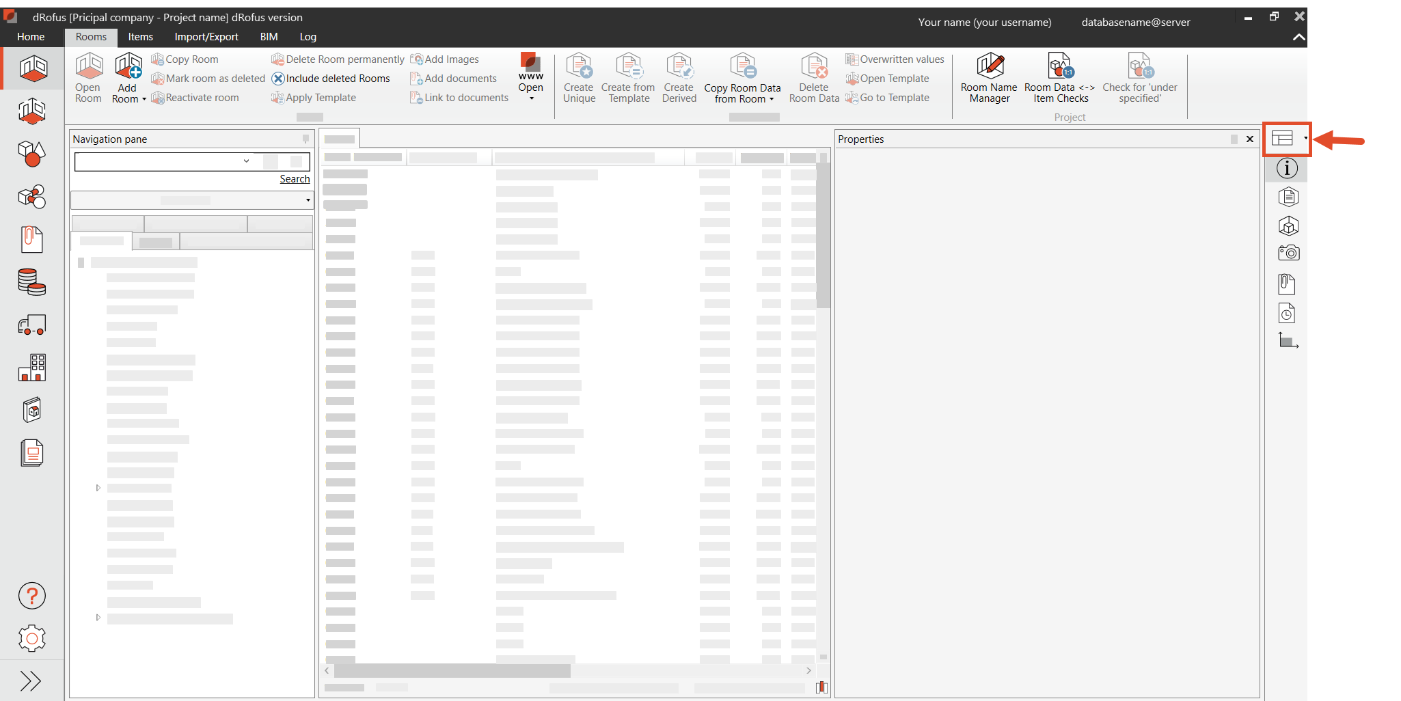Open the info panel icon on the right
Screen dimensions: 1401x701
1288,168
